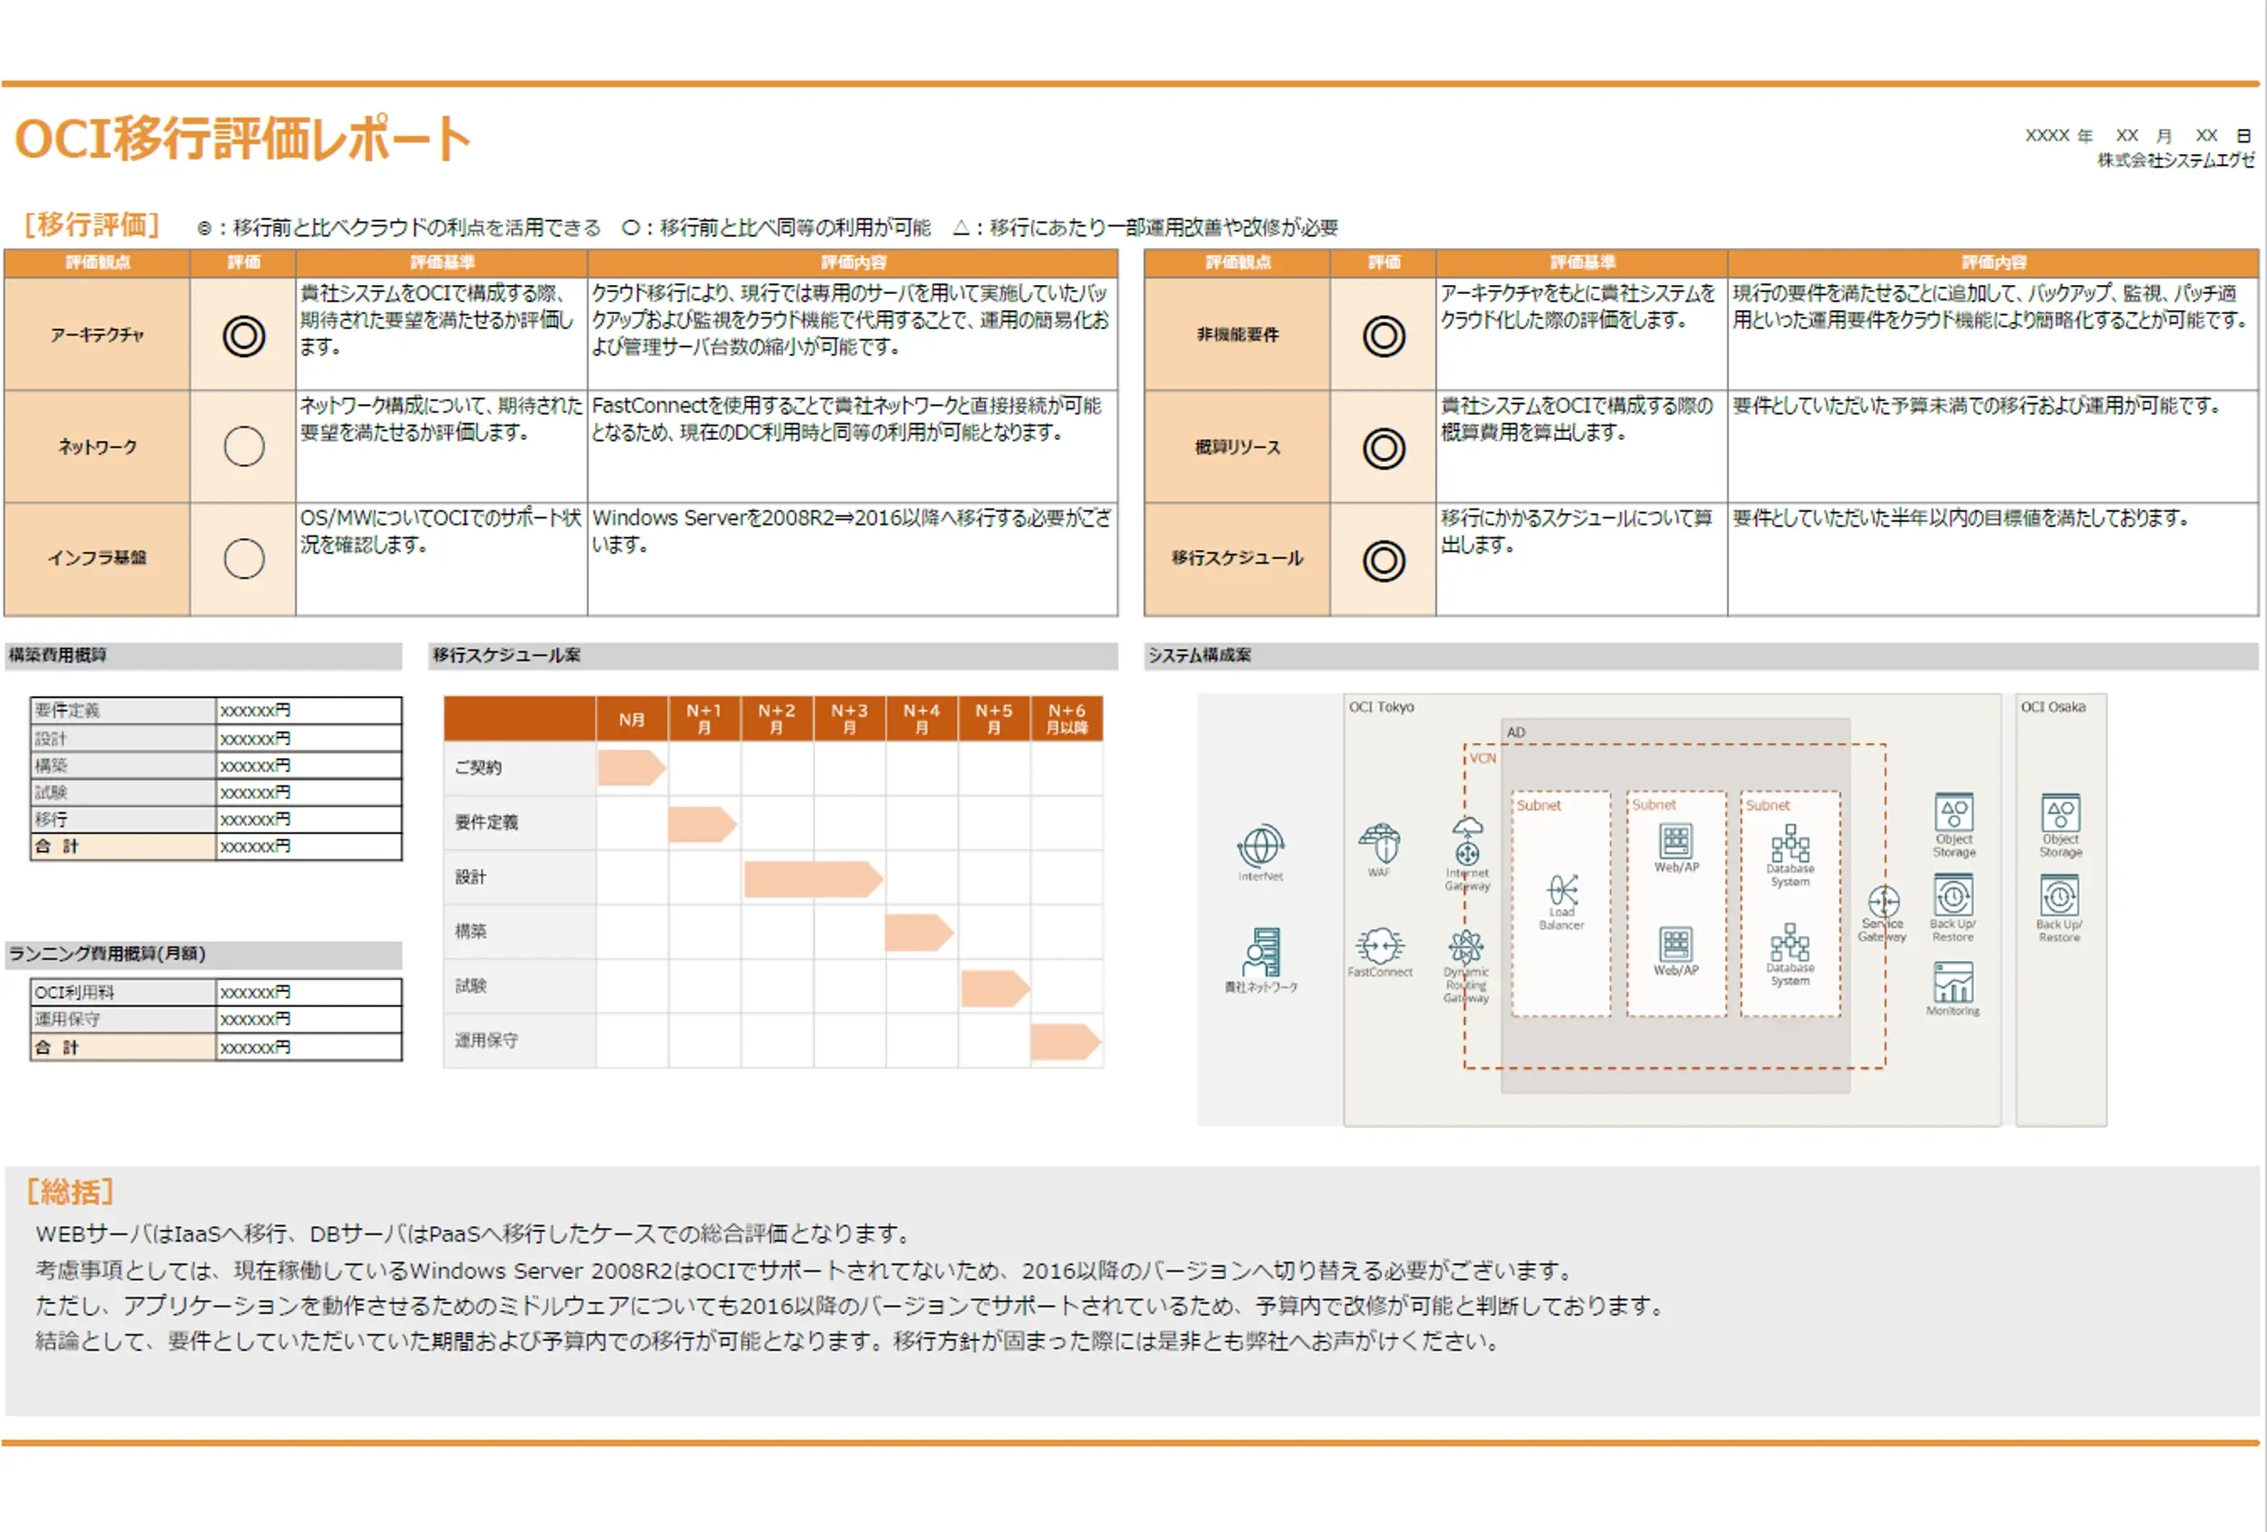2267x1532 pixels.
Task: Click the double-circle rating for アーキテクチャ
Action: click(244, 335)
